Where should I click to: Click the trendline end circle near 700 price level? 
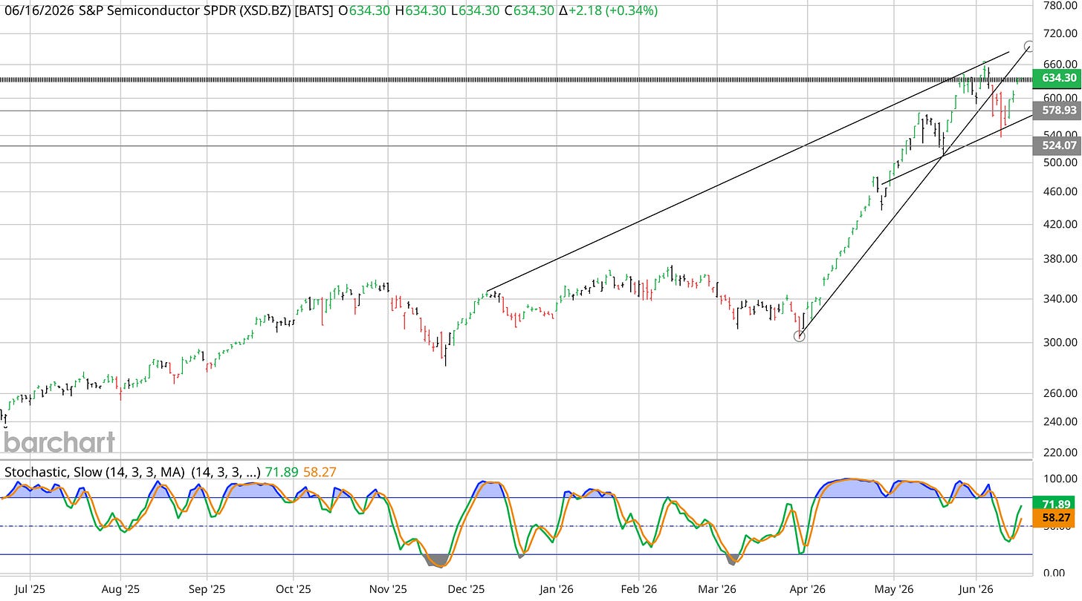[x=1029, y=46]
